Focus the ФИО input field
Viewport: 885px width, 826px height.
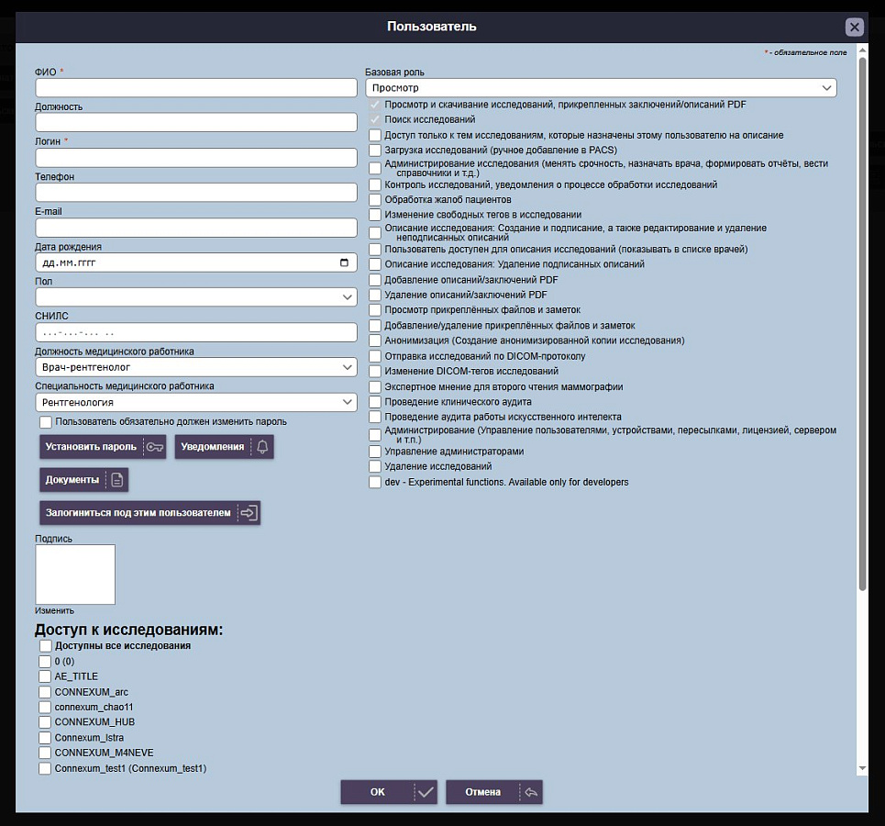pyautogui.click(x=196, y=87)
